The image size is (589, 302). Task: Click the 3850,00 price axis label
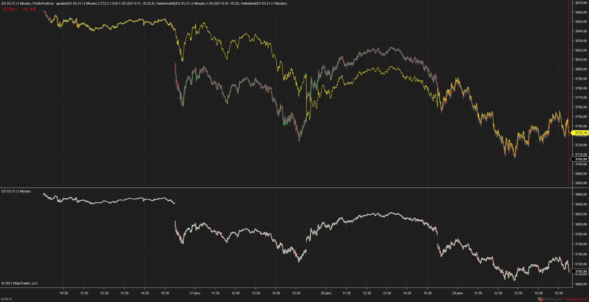tap(581, 22)
